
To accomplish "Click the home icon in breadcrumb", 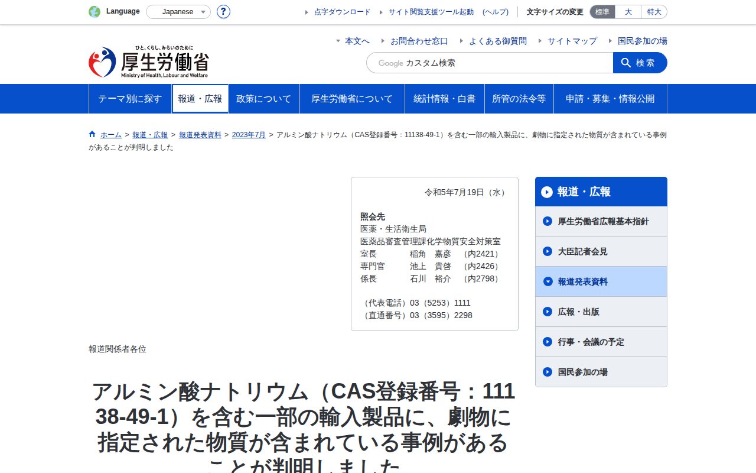I will (92, 134).
